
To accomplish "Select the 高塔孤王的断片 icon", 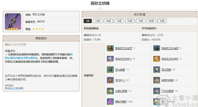I will pos(110,59).
